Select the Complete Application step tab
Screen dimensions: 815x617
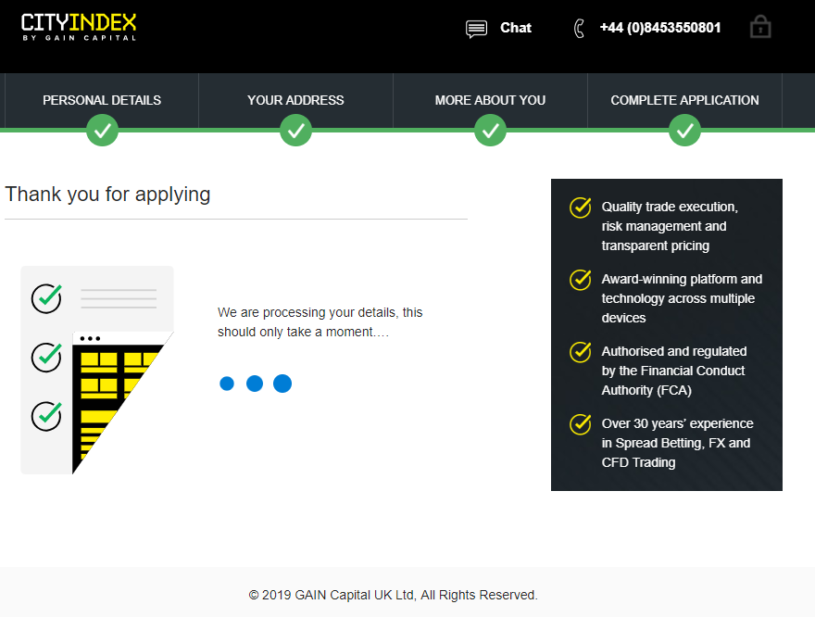pos(684,100)
